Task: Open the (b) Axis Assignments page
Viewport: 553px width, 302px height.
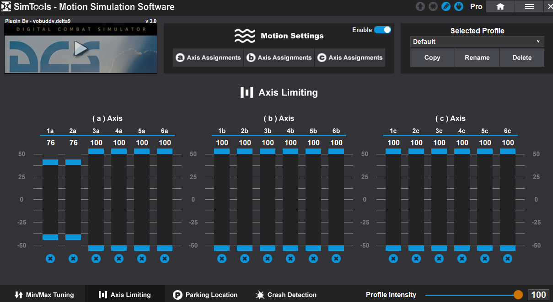Action: pyautogui.click(x=279, y=58)
